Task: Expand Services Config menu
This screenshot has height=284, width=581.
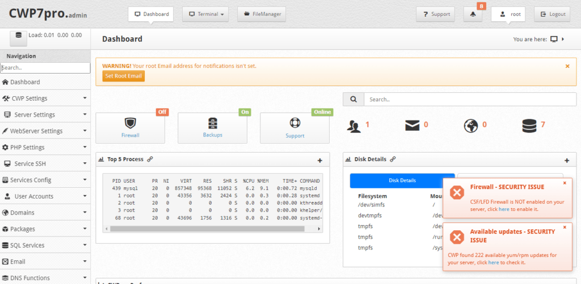Action: pos(45,180)
